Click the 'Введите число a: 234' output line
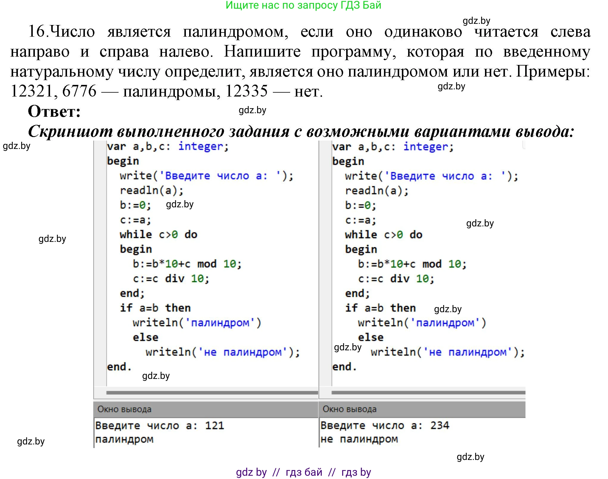The image size is (608, 479). 385,425
